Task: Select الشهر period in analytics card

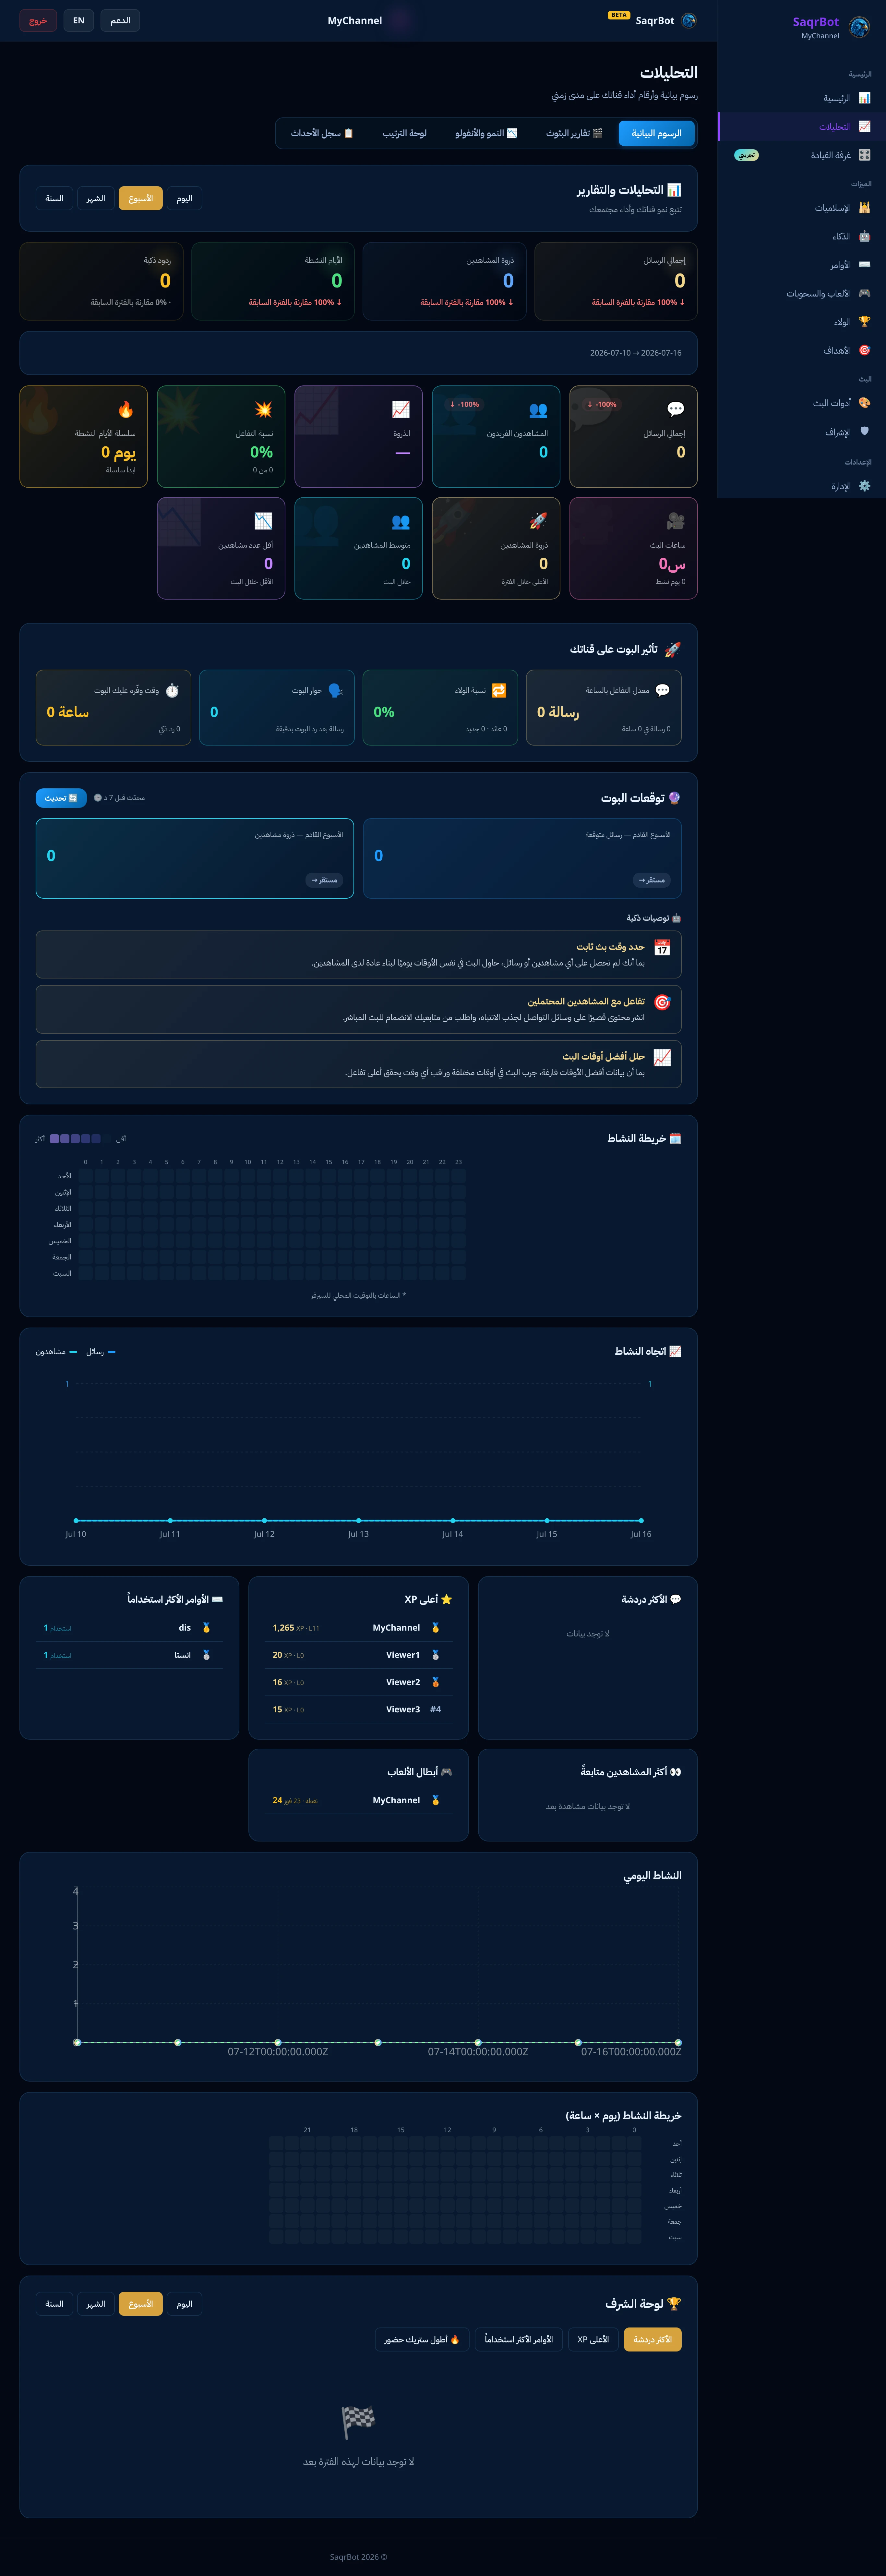Action: click(96, 198)
